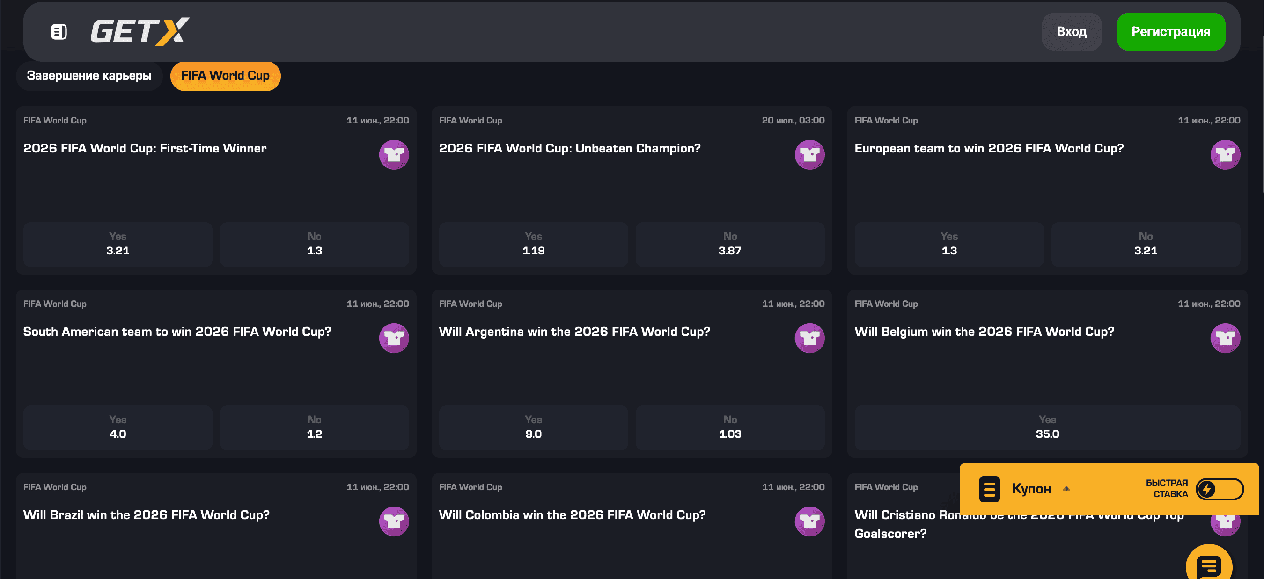Image resolution: width=1264 pixels, height=579 pixels.
Task: Open 'European team to win 2026 FIFA World Cup?' title
Action: pyautogui.click(x=989, y=149)
